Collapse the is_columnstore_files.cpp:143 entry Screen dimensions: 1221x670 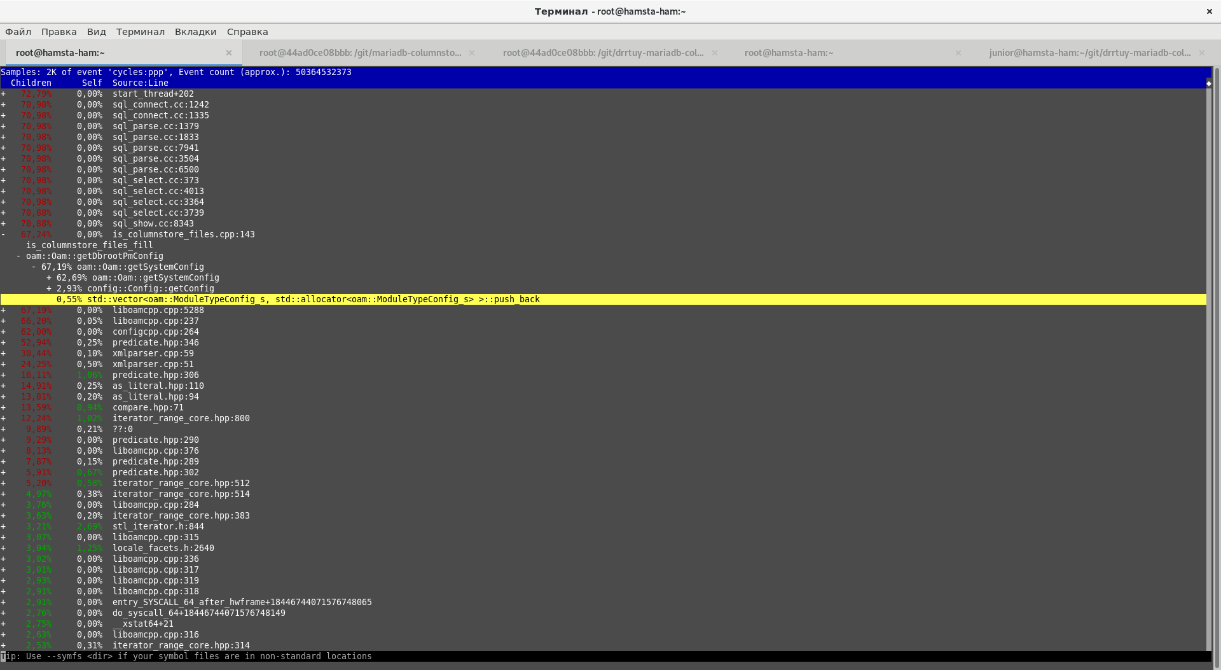(3, 235)
